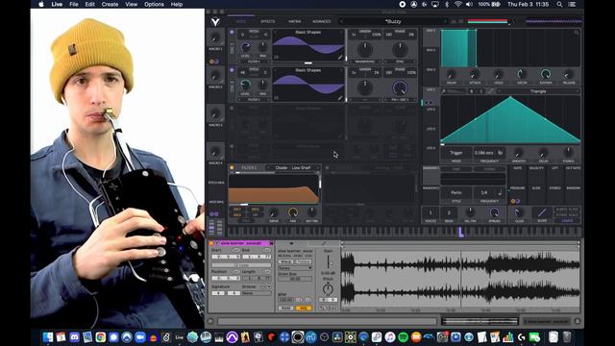Open the Perlin random style selector
Viewport: 615px width, 346px height.
click(x=456, y=192)
